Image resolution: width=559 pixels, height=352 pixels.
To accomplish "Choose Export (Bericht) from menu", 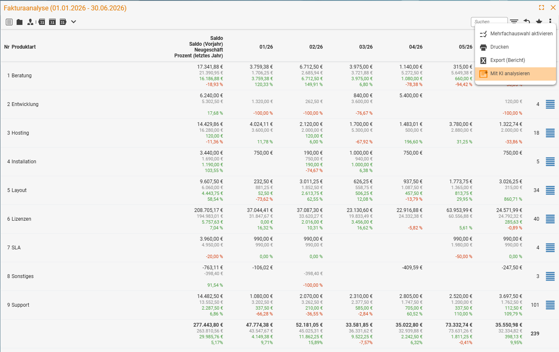I will [x=515, y=60].
